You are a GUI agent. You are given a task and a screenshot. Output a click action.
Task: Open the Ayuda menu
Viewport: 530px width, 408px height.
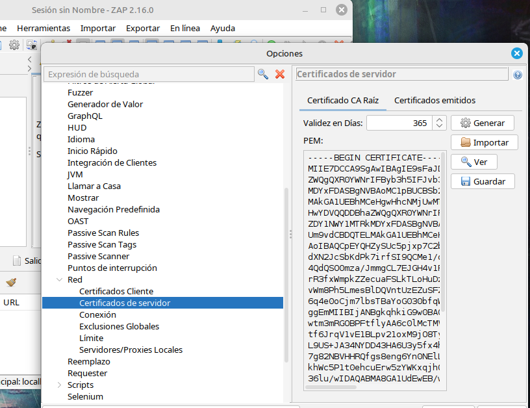coord(223,29)
